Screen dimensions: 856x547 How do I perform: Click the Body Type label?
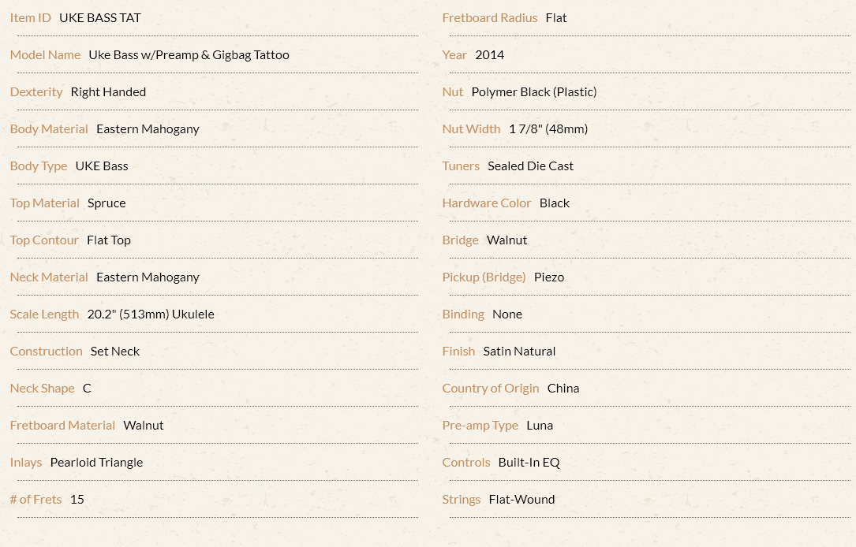(x=39, y=166)
